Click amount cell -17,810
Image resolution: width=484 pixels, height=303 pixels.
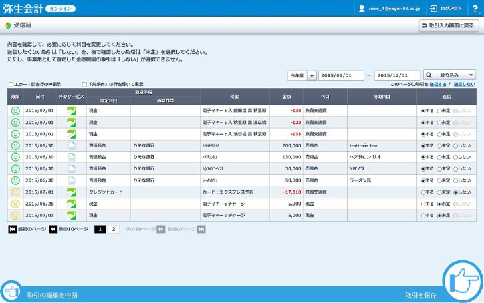[287, 192]
